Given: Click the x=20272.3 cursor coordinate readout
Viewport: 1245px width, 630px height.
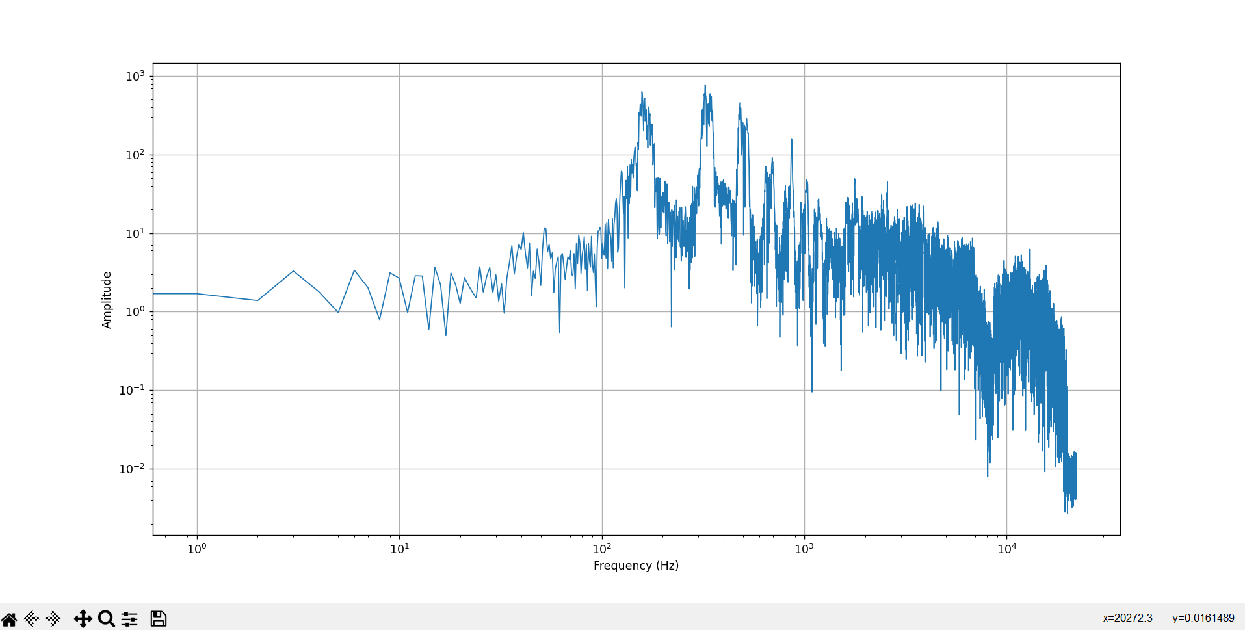Looking at the screenshot, I should [x=1127, y=618].
